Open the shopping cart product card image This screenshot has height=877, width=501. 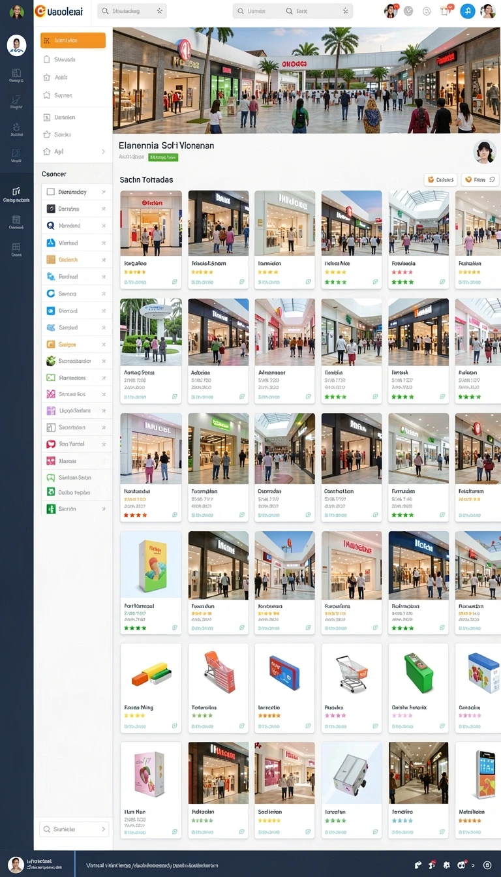[x=352, y=673]
